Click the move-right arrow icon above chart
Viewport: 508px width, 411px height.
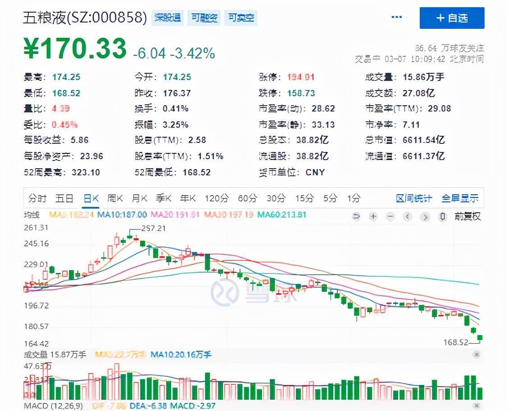(425, 216)
